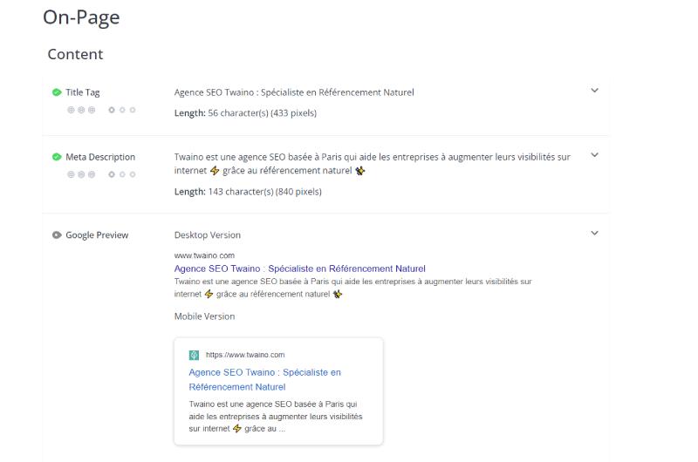Click first impact circle under Title Tag

tap(71, 110)
